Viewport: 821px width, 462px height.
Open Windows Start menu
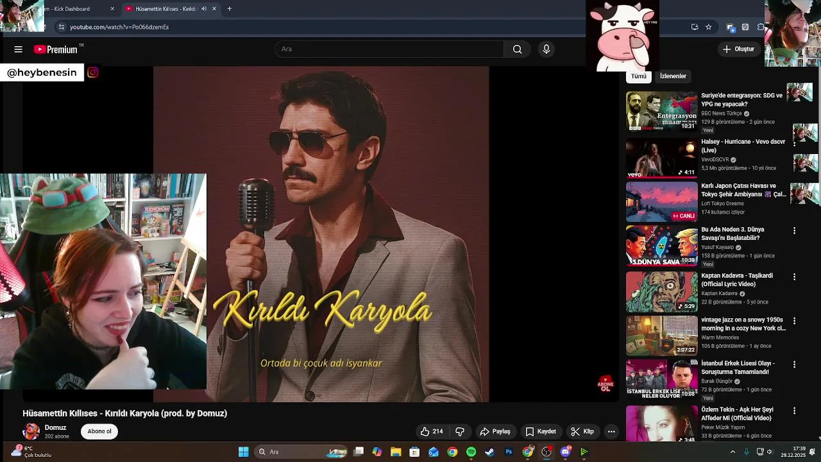pyautogui.click(x=244, y=452)
